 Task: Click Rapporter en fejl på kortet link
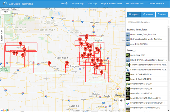click(x=117, y=111)
